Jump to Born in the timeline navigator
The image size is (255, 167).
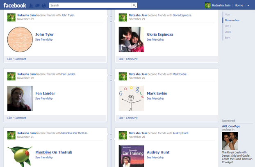[x=228, y=38]
